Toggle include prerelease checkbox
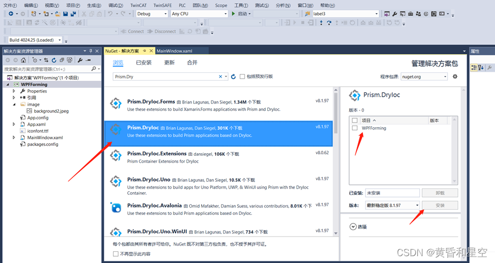Image resolution: width=495 pixels, height=263 pixels. 242,77
